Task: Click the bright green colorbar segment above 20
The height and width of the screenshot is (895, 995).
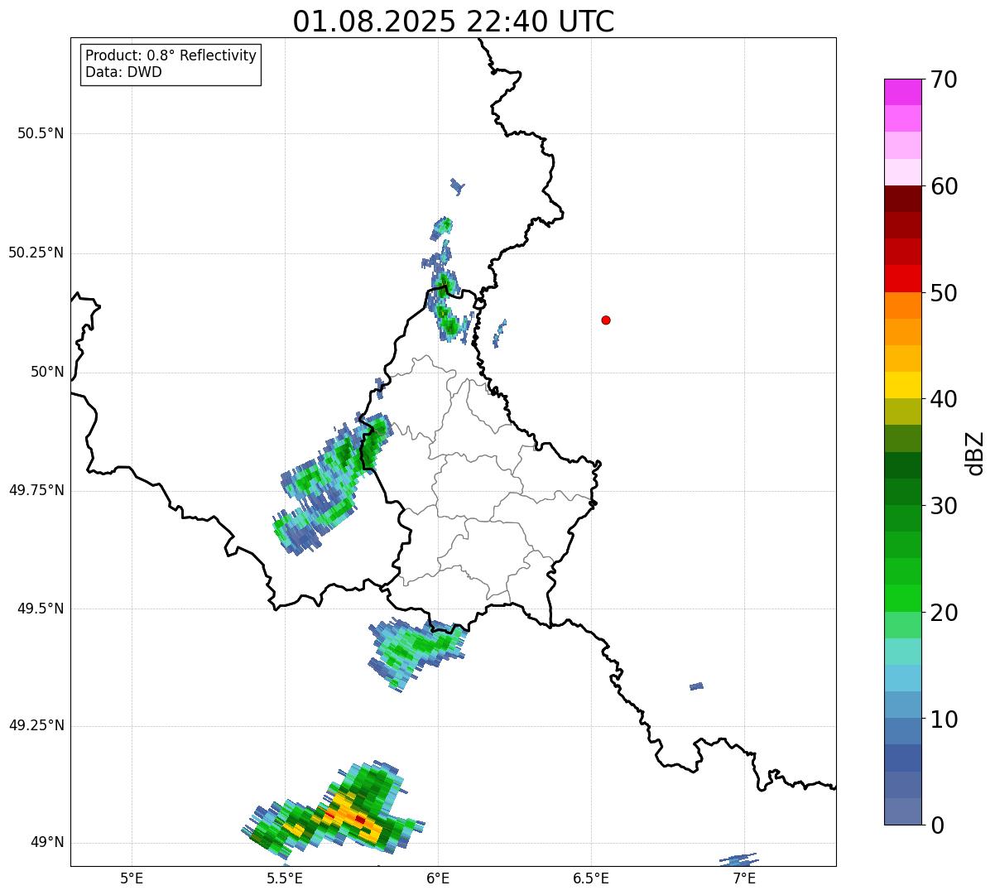Action: pos(903,598)
